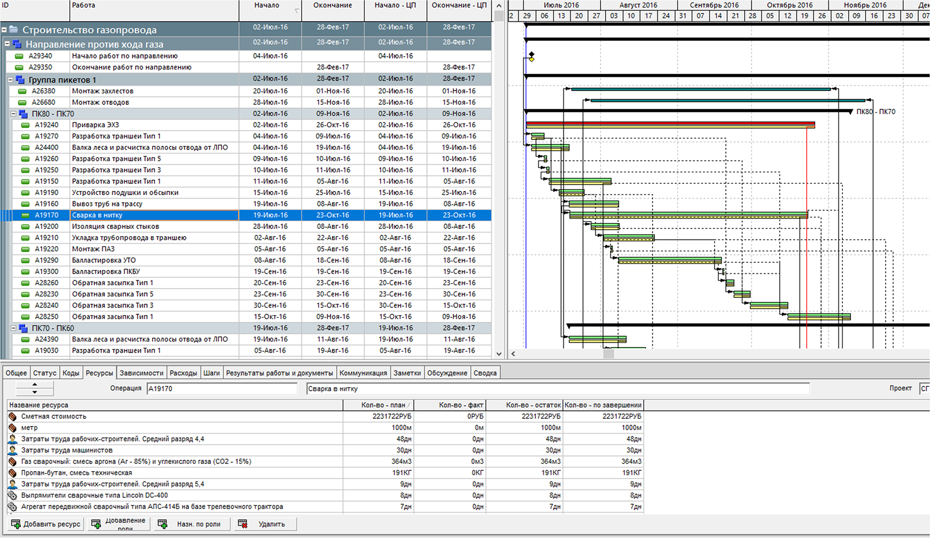The height and width of the screenshot is (538, 930).
Task: Click the equipment icon for Агрегат передвижной сварочный
Action: [x=13, y=506]
